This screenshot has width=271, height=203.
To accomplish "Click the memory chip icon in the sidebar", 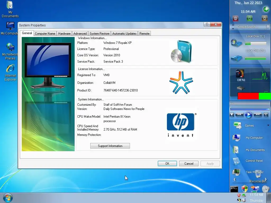I will [x=240, y=89].
